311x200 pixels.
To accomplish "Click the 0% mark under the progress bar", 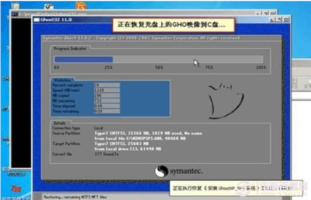I will (x=57, y=68).
